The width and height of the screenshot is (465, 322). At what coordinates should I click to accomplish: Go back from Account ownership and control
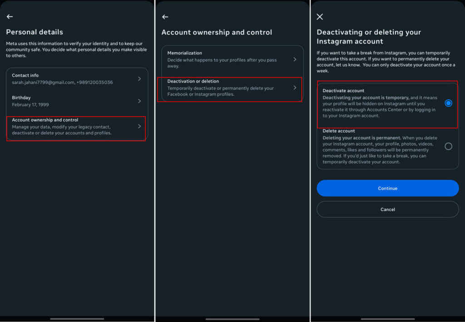(165, 17)
